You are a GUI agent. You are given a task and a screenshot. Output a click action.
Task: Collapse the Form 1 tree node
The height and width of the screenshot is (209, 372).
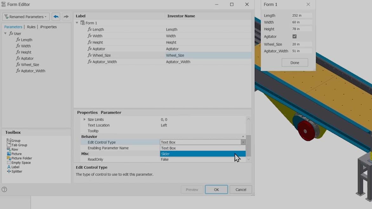click(x=77, y=23)
